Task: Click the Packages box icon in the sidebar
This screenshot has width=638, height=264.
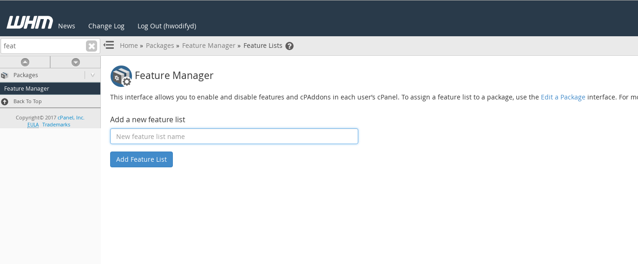Action: (x=5, y=75)
